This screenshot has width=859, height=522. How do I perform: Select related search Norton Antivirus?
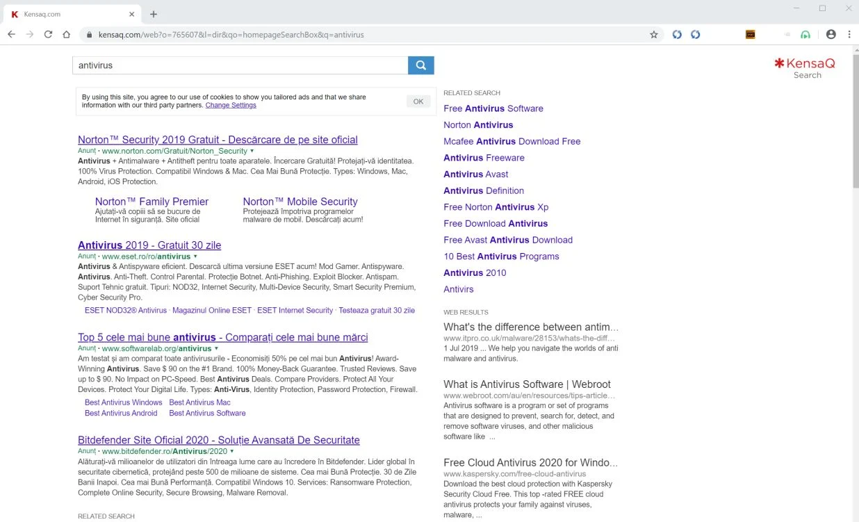tap(478, 125)
